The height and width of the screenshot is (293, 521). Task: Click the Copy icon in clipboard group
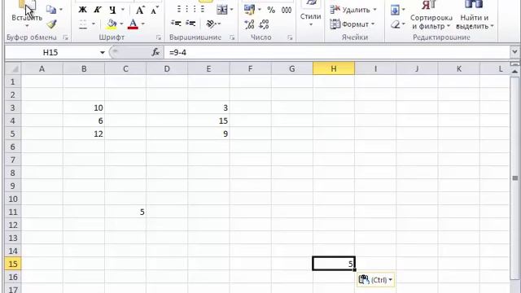tap(51, 10)
